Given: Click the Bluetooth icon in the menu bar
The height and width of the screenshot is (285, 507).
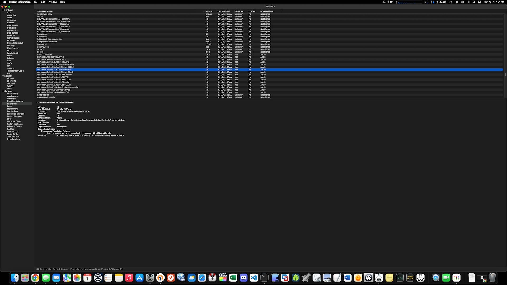Looking at the screenshot, I should tap(468, 2).
